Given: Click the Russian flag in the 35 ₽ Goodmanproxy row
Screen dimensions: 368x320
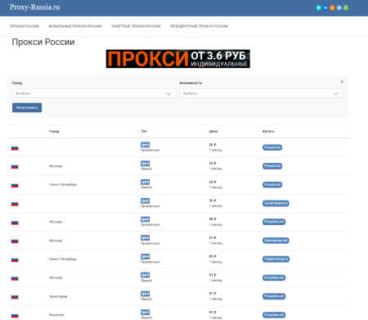Looking at the screenshot, I should click(x=15, y=204).
